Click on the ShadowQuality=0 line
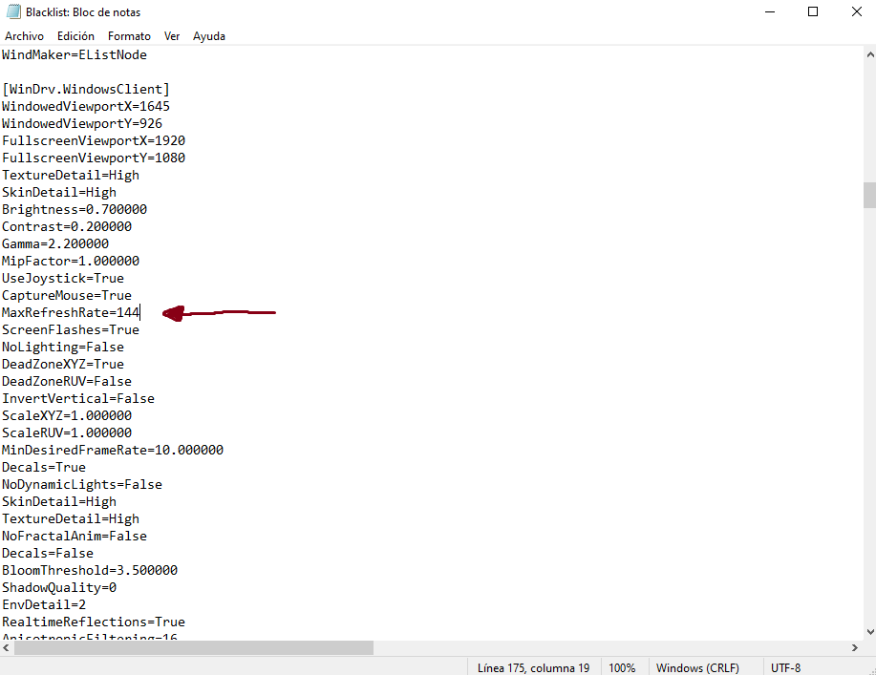Image resolution: width=876 pixels, height=675 pixels. pos(59,587)
